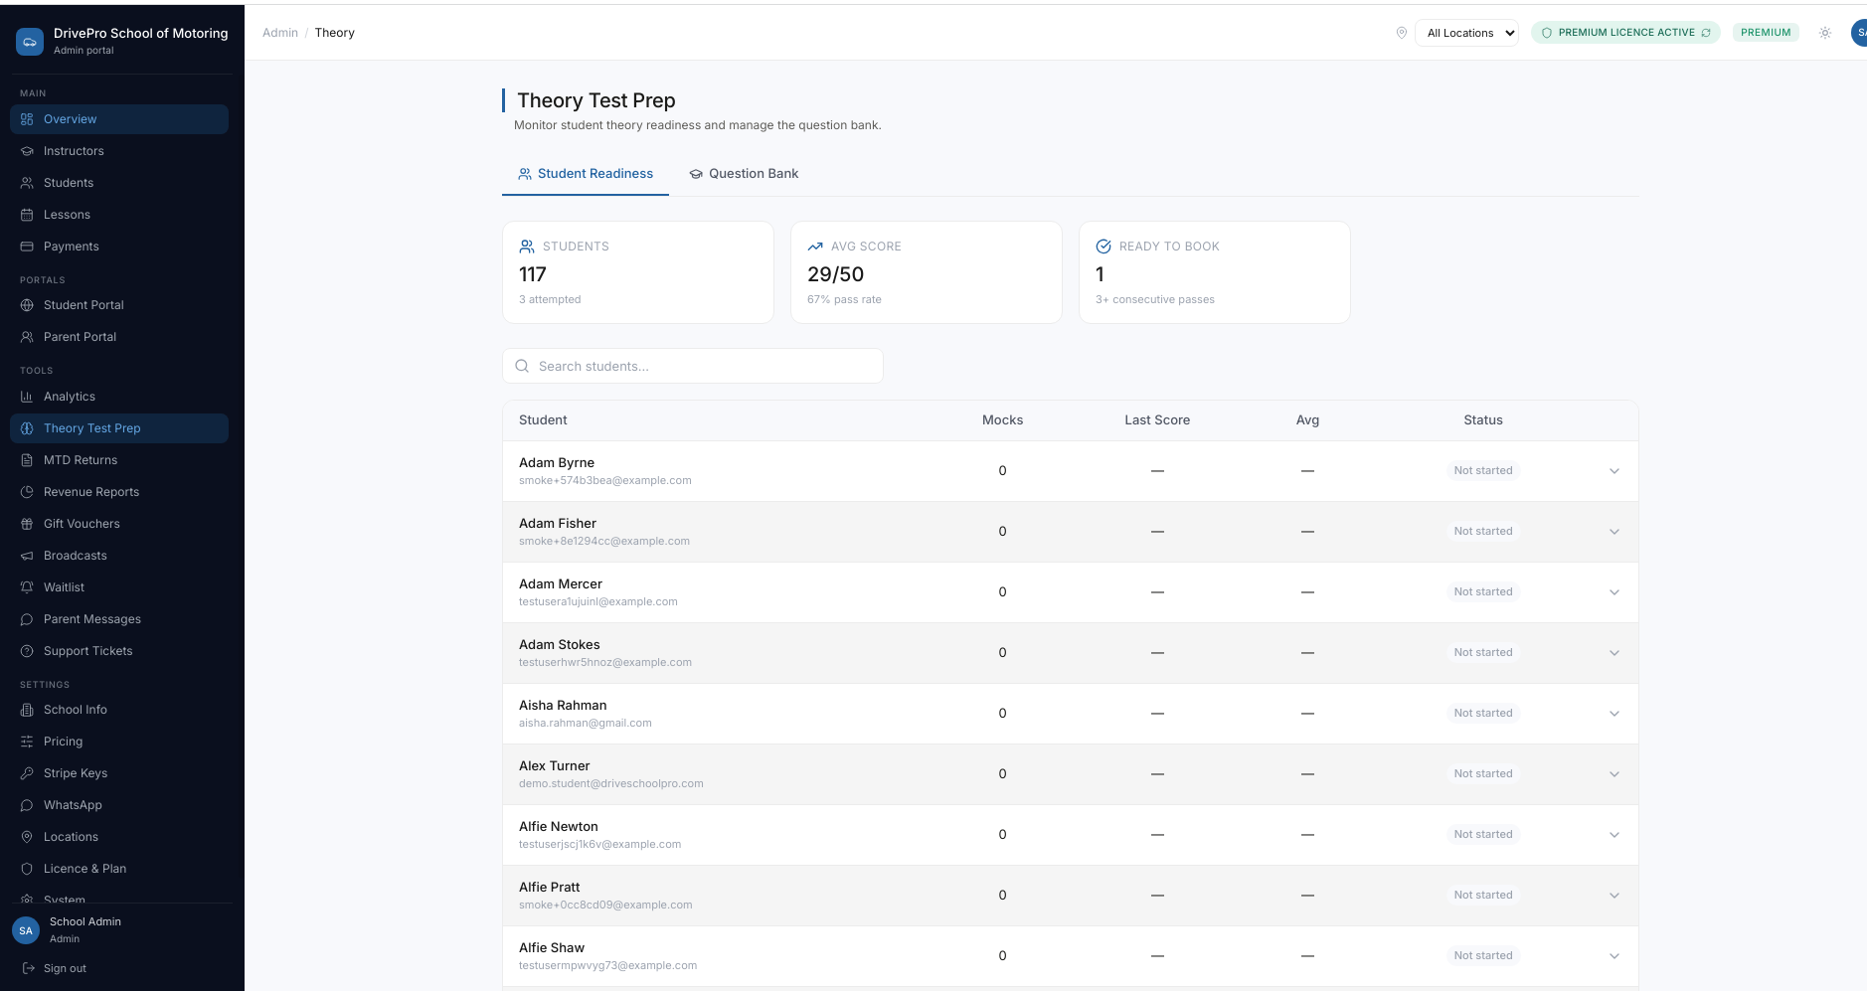Click the Students stat card showing 117
The height and width of the screenshot is (991, 1867).
coord(638,272)
